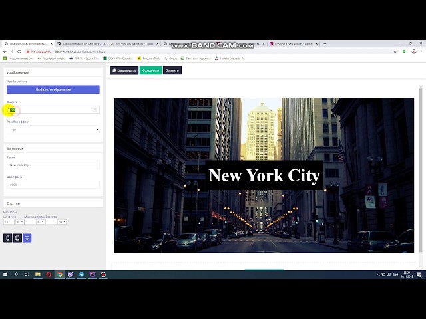Click the address bar URL
The image size is (426, 319).
(80, 51)
